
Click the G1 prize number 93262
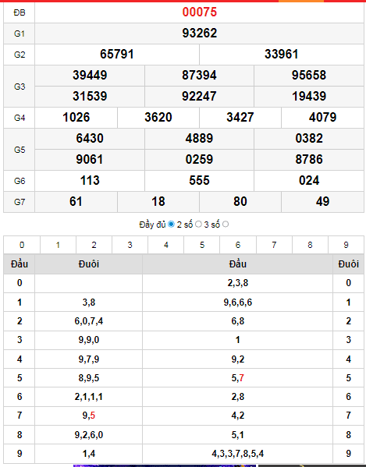(200, 33)
